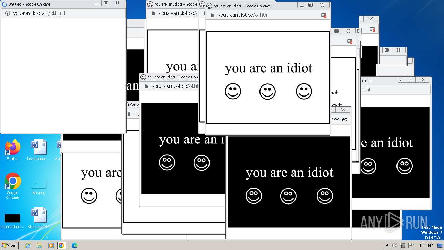444x250 pixels.
Task: Click the second smiley in the mid-left black popup
Action: [202, 163]
